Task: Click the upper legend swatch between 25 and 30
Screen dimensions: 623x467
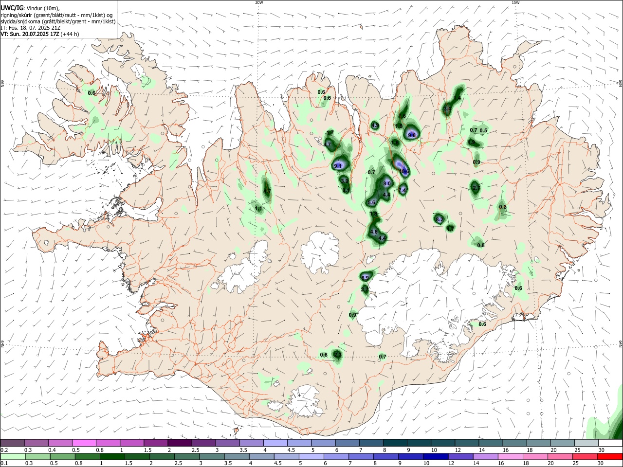Action: click(x=586, y=443)
